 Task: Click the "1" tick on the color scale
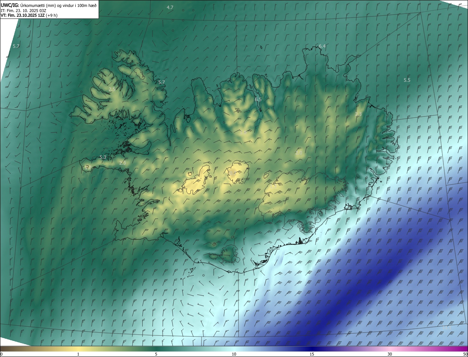coord(78,354)
